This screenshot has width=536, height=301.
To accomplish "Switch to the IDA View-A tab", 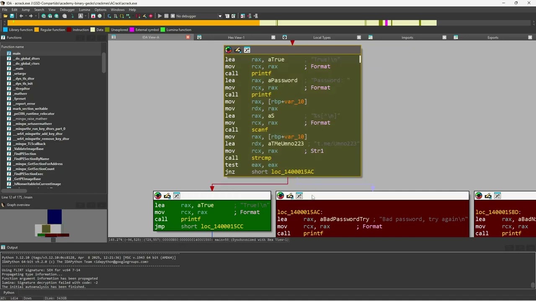I will tap(151, 37).
